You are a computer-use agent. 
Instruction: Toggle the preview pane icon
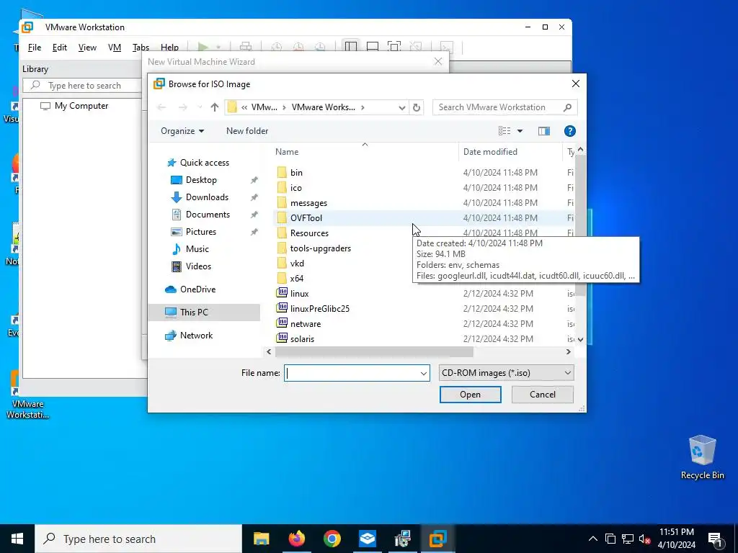click(544, 131)
